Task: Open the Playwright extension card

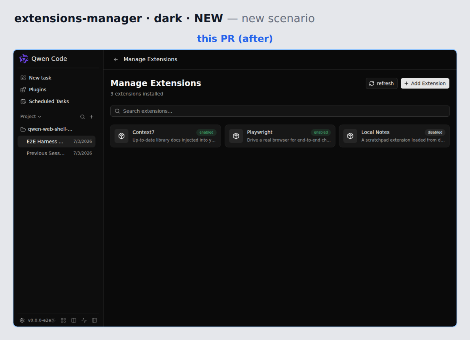Action: [280, 136]
